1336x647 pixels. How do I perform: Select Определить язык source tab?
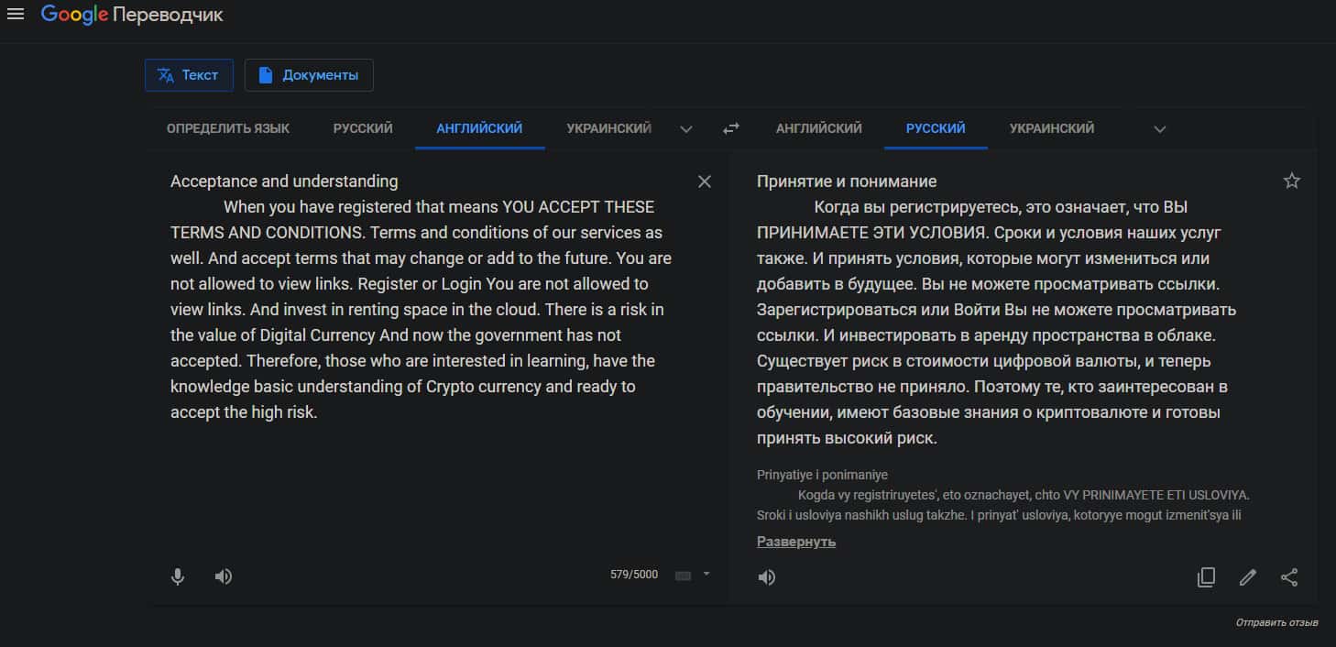(x=227, y=128)
